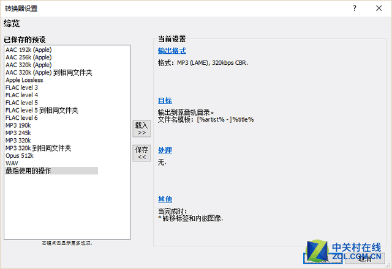Select the MP3 190k preset
This screenshot has height=269, width=392.
[18, 125]
